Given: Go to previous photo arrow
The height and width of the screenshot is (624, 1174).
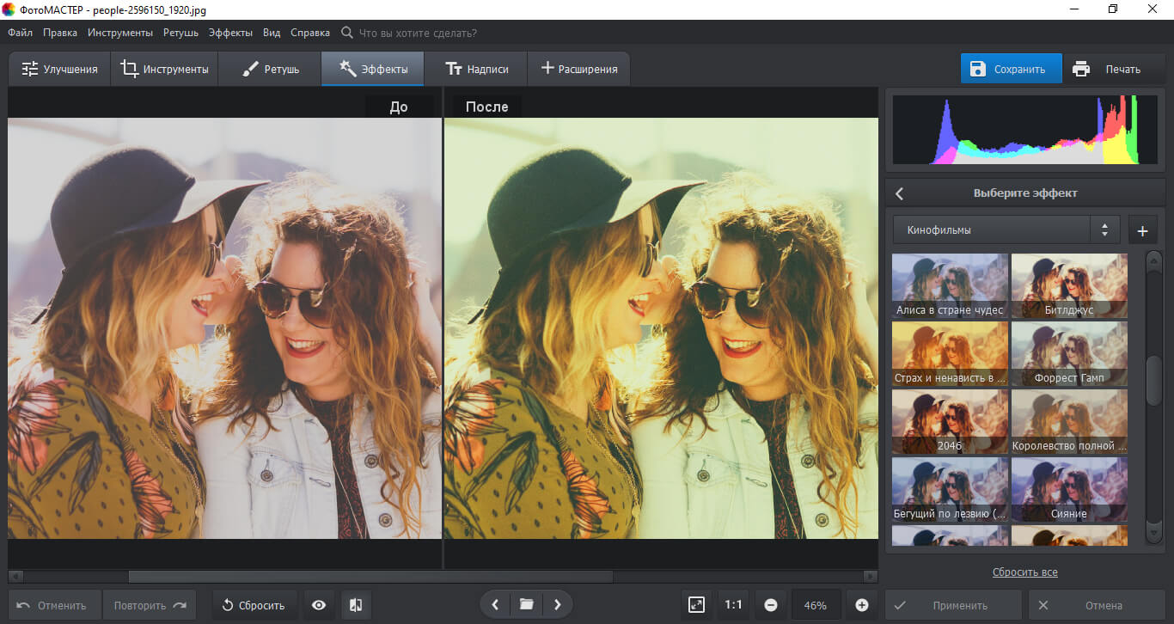Looking at the screenshot, I should (496, 605).
